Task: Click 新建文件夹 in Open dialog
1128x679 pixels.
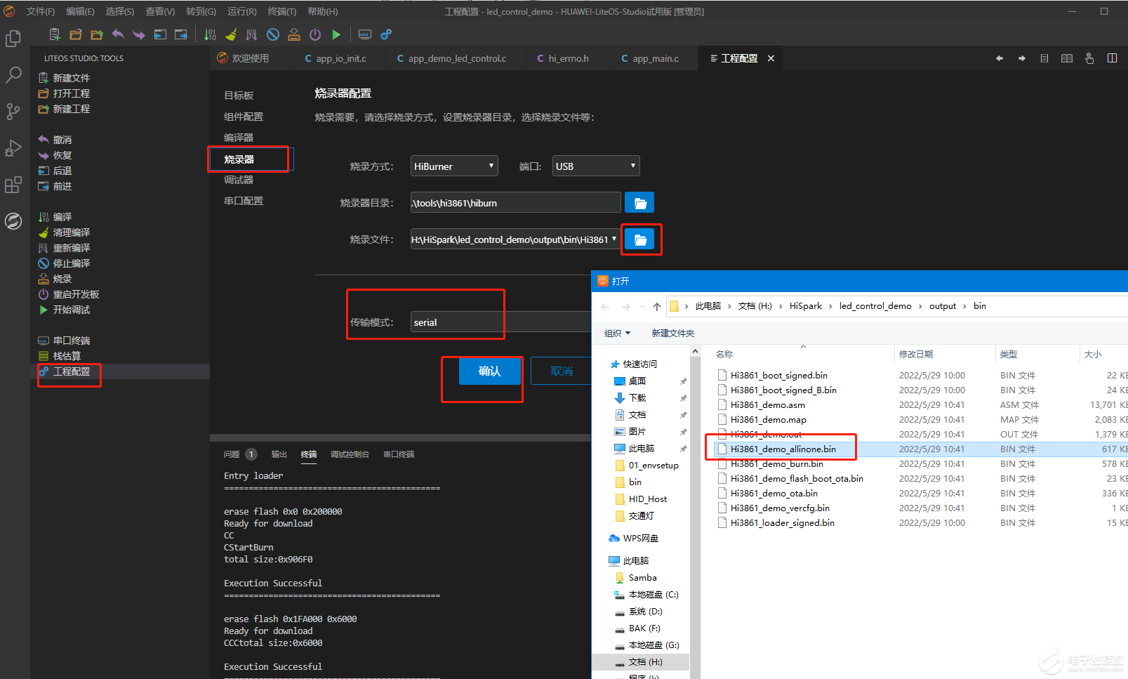Action: 672,333
